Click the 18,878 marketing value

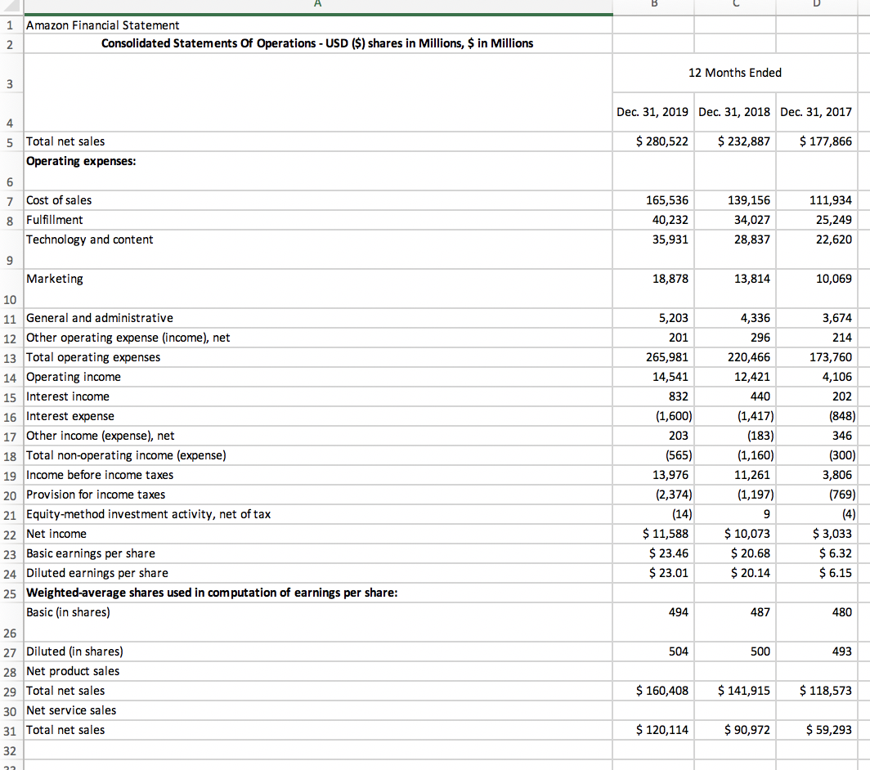[x=670, y=279]
